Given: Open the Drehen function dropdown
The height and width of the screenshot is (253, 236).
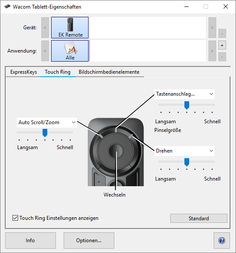Looking at the screenshot, I should pos(184,151).
